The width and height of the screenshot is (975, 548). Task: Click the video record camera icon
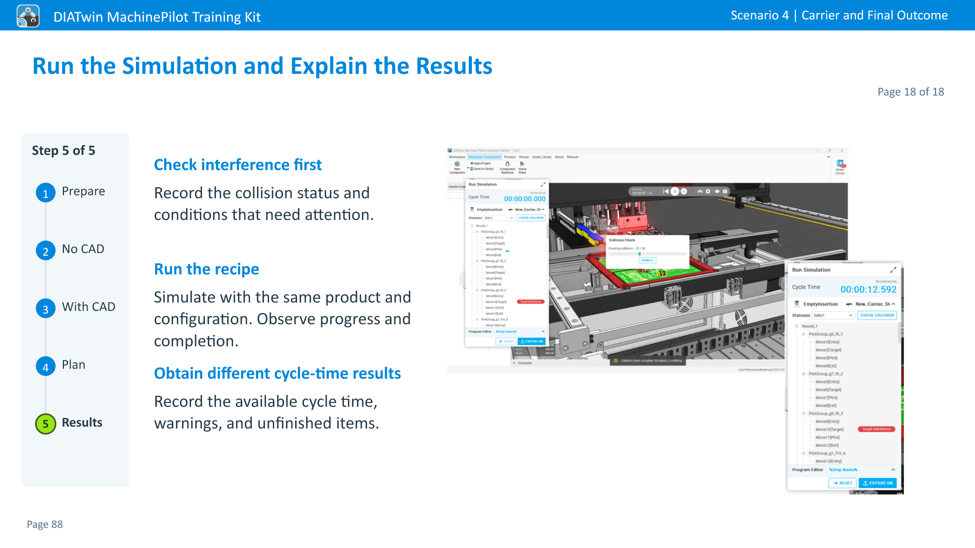pyautogui.click(x=717, y=191)
